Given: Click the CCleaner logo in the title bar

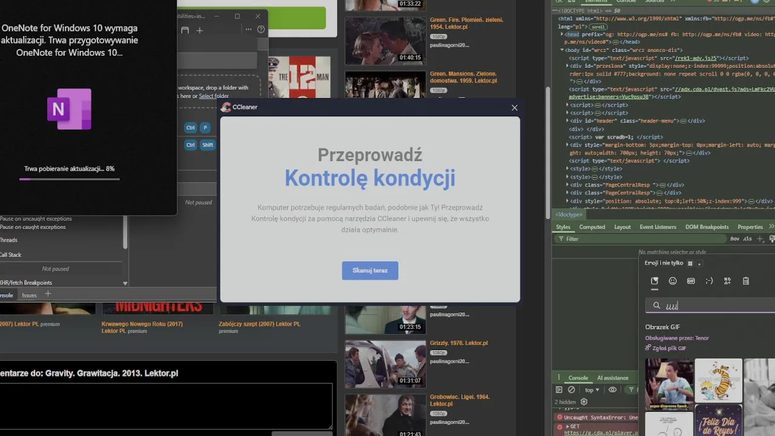Looking at the screenshot, I should (x=226, y=107).
